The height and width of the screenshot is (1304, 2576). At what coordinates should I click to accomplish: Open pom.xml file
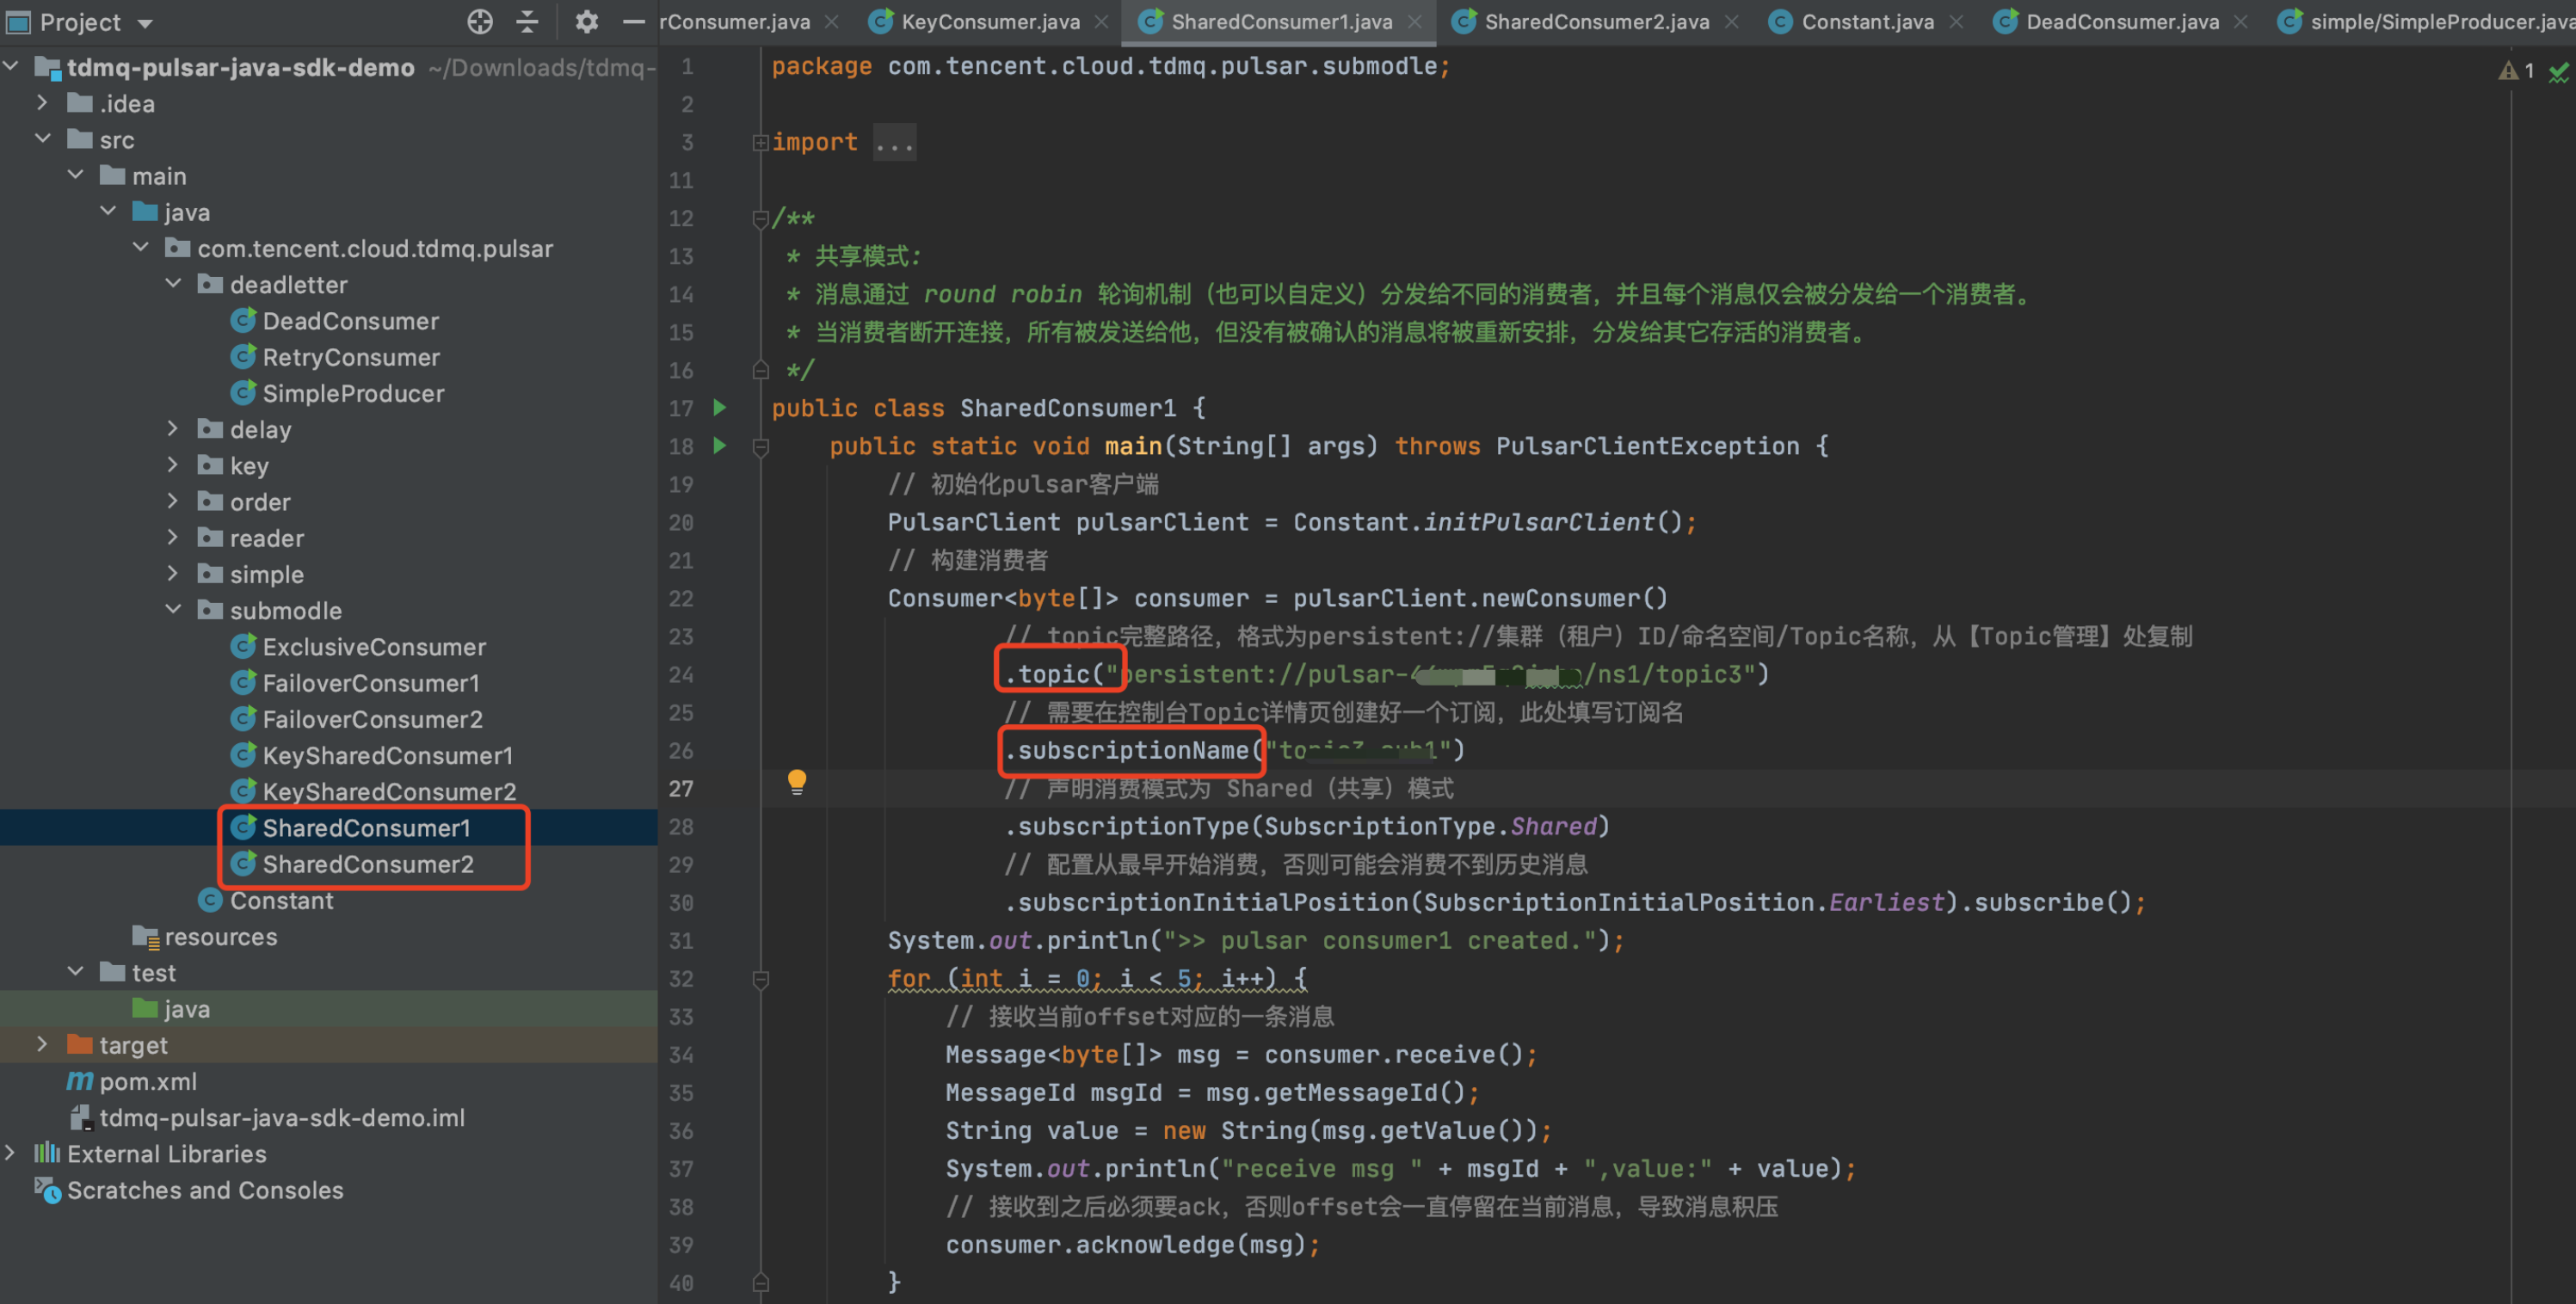tap(148, 1081)
